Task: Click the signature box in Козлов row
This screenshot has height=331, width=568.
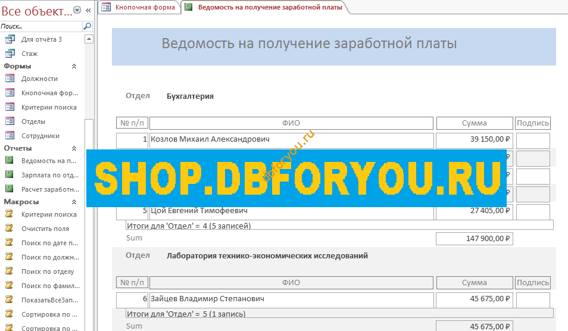Action: [533, 140]
